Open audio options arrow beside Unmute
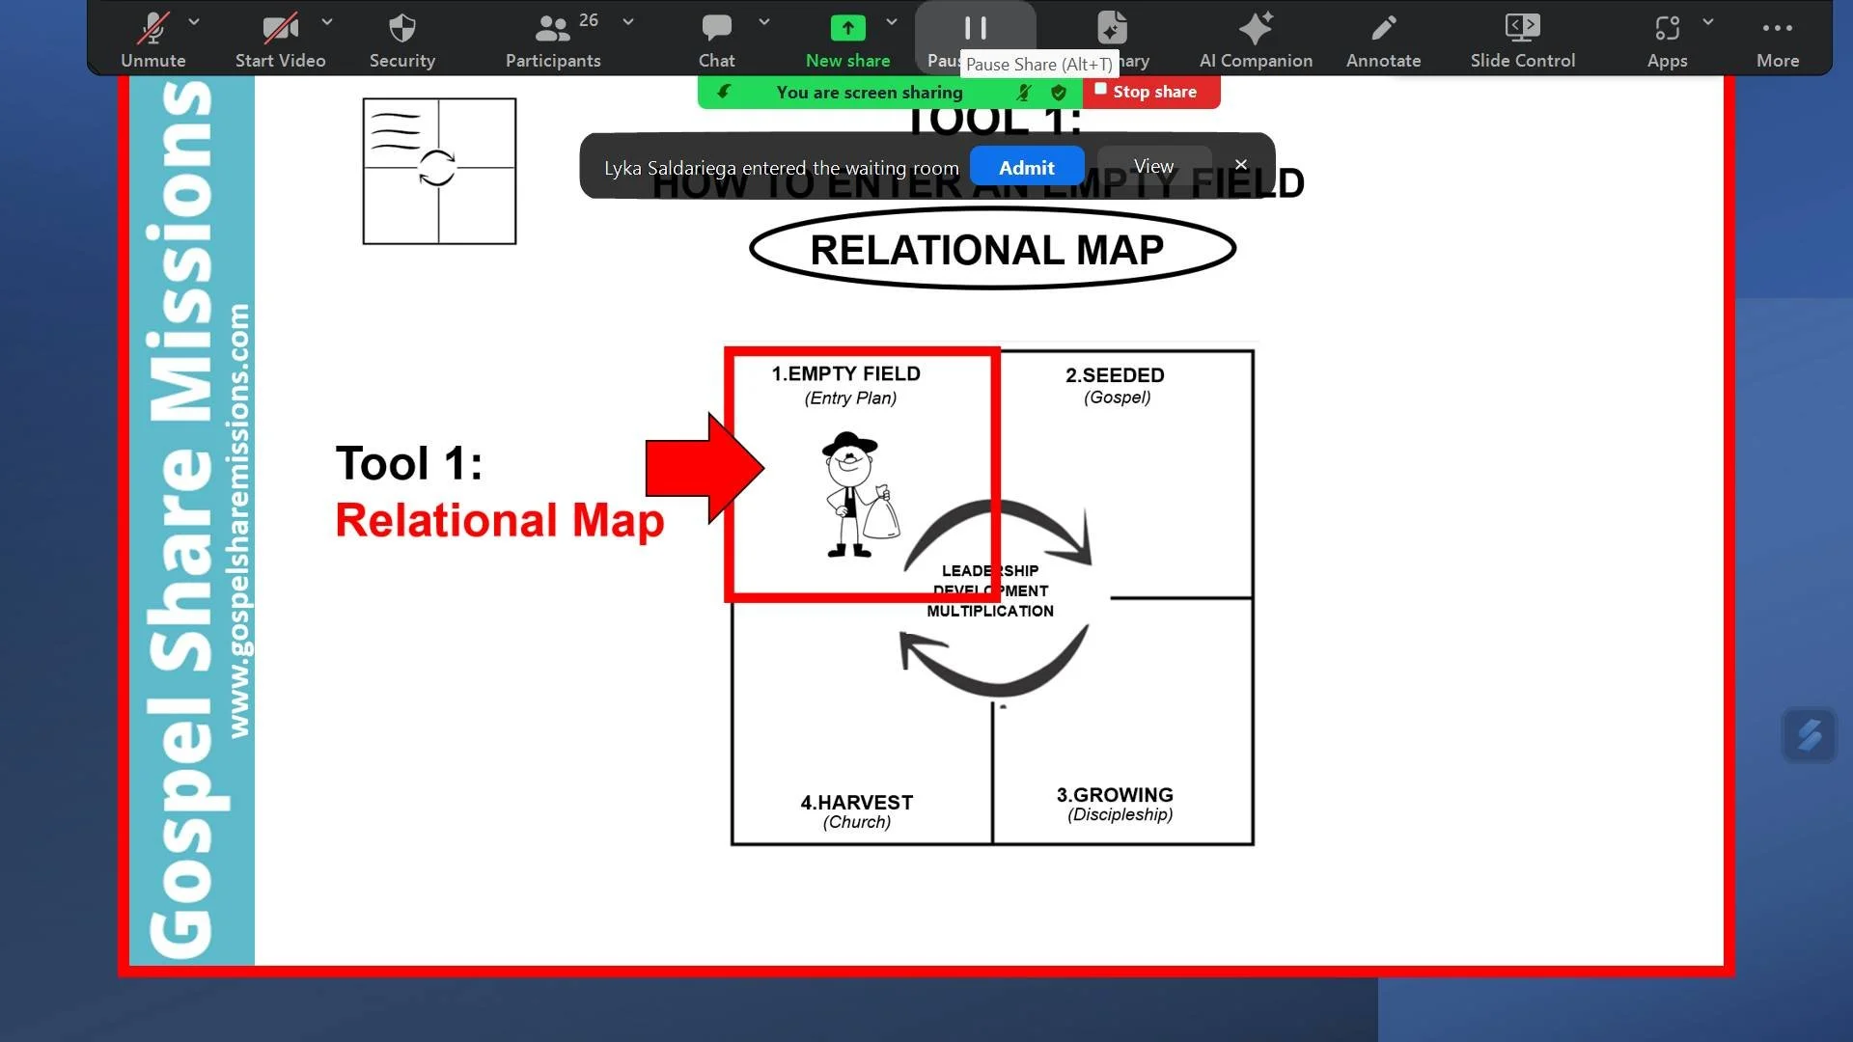Image resolution: width=1853 pixels, height=1042 pixels. [x=194, y=21]
